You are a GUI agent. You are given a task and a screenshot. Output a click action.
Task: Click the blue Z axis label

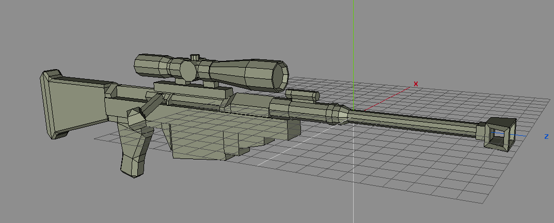[x=546, y=136]
